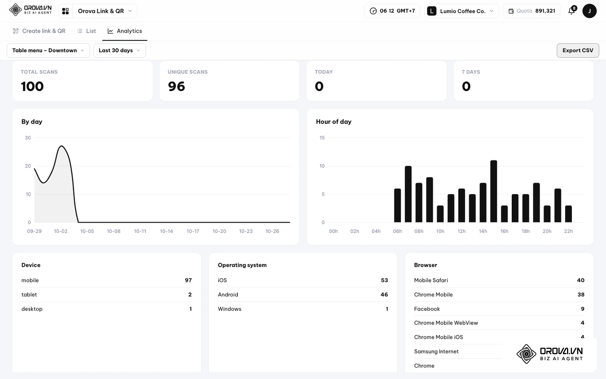Open user avatar J menu
This screenshot has height=379, width=606.
coord(589,11)
